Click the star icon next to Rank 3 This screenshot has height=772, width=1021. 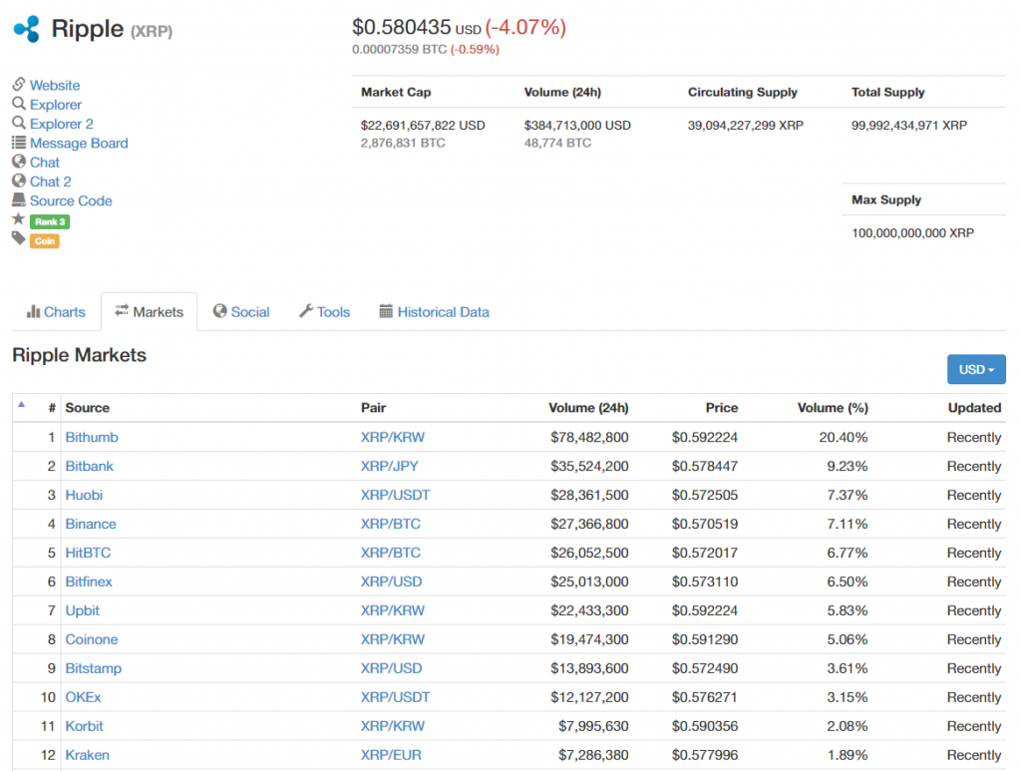pyautogui.click(x=19, y=218)
